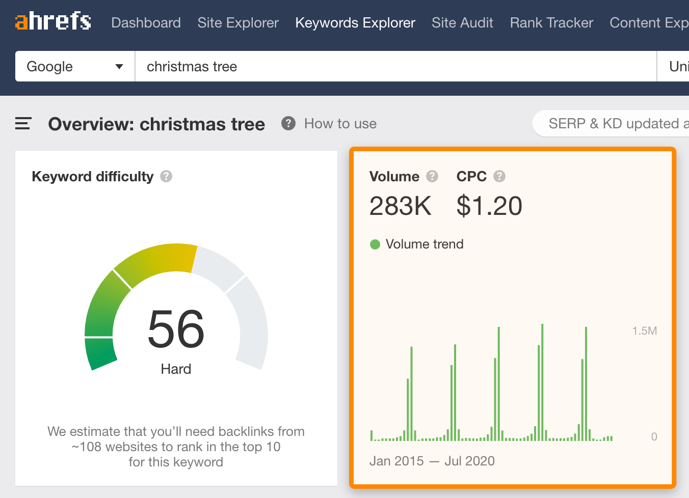Select the Keywords Explorer tab

pos(355,23)
